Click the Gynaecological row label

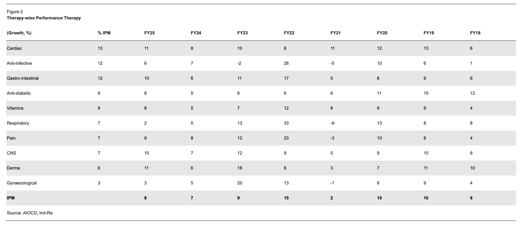[22, 183]
